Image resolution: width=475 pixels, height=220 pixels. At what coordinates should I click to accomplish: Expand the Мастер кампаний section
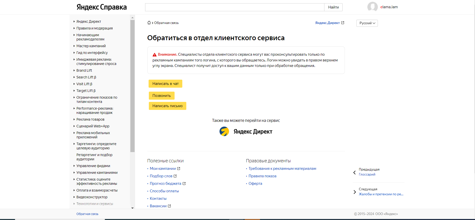(74, 46)
